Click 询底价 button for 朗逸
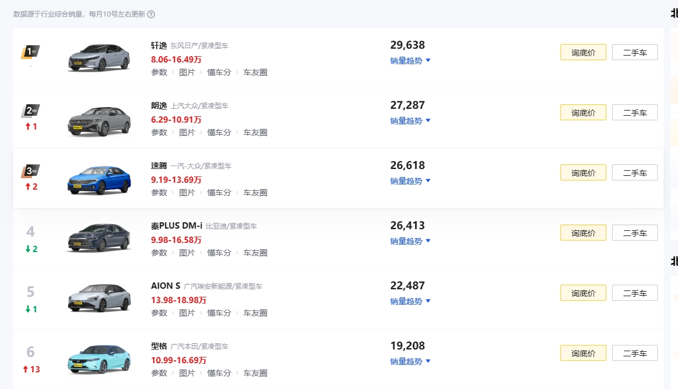678x389 pixels. click(x=583, y=113)
